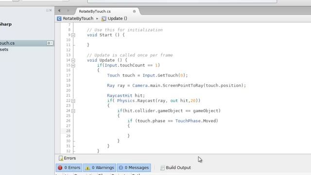Screen dimensions: 311x175
Task: Switch to the RotateByTouch.cs tab
Action: click(95, 11)
